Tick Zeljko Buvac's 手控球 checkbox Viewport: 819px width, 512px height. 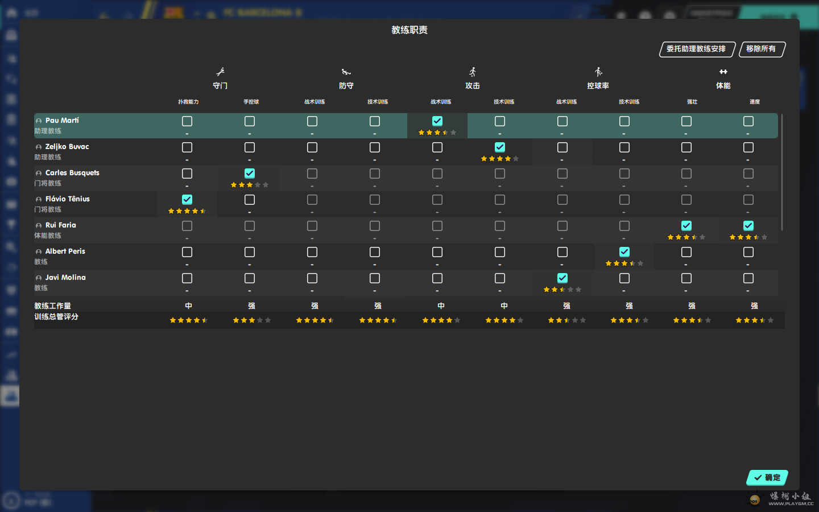tap(250, 147)
